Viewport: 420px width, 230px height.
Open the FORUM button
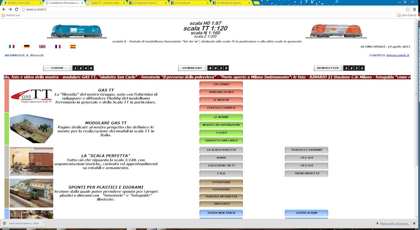pyautogui.click(x=57, y=68)
